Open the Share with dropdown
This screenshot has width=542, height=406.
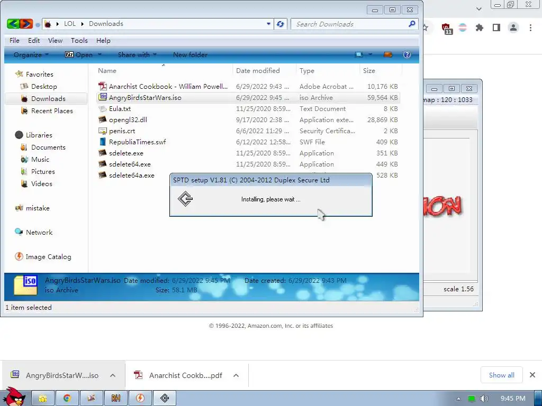point(137,54)
